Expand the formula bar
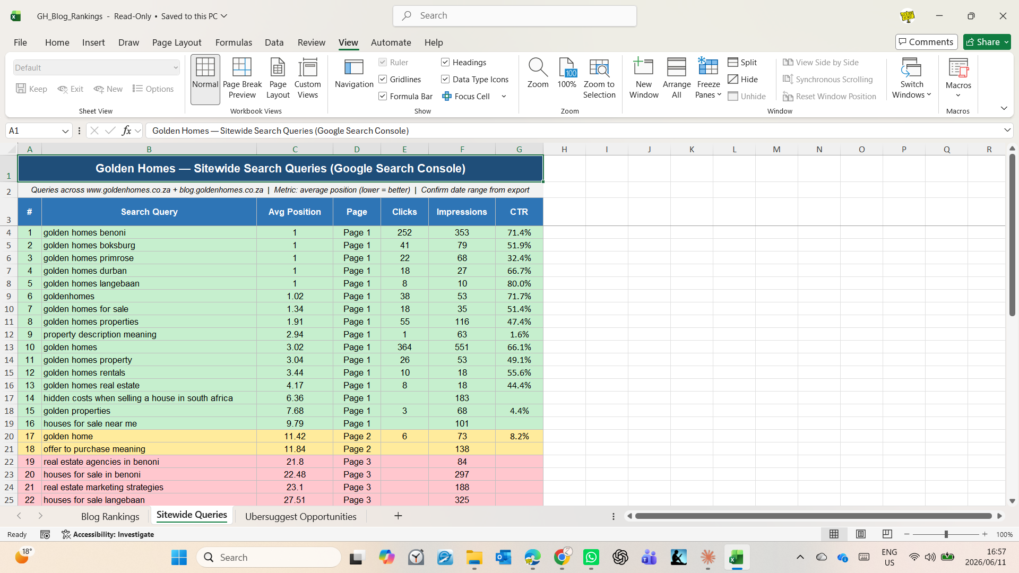Image resolution: width=1019 pixels, height=573 pixels. pyautogui.click(x=1007, y=131)
